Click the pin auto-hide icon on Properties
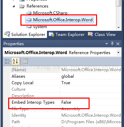This screenshot has height=127, width=124. tap(112, 44)
